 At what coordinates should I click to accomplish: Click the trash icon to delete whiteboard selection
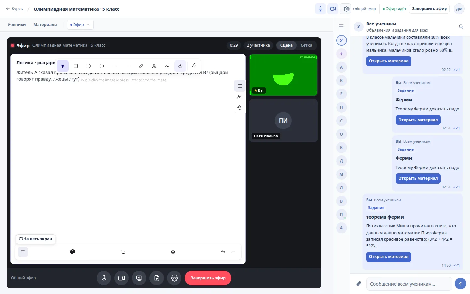click(x=173, y=252)
